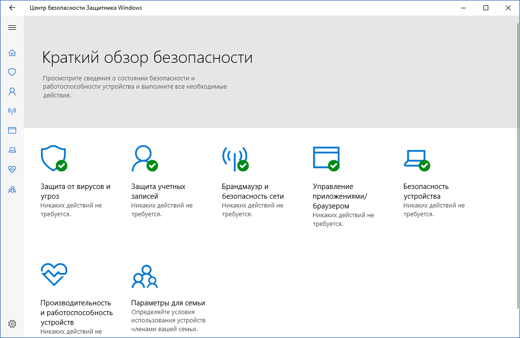Go back using the arrow at top left
Screen dimensions: 520x338
(x=12, y=7)
